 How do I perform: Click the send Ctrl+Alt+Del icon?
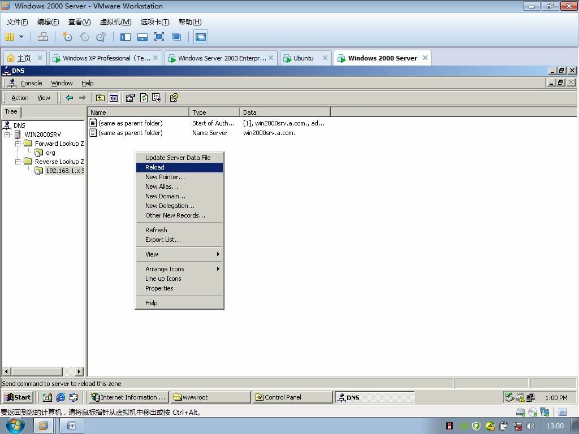pos(43,37)
